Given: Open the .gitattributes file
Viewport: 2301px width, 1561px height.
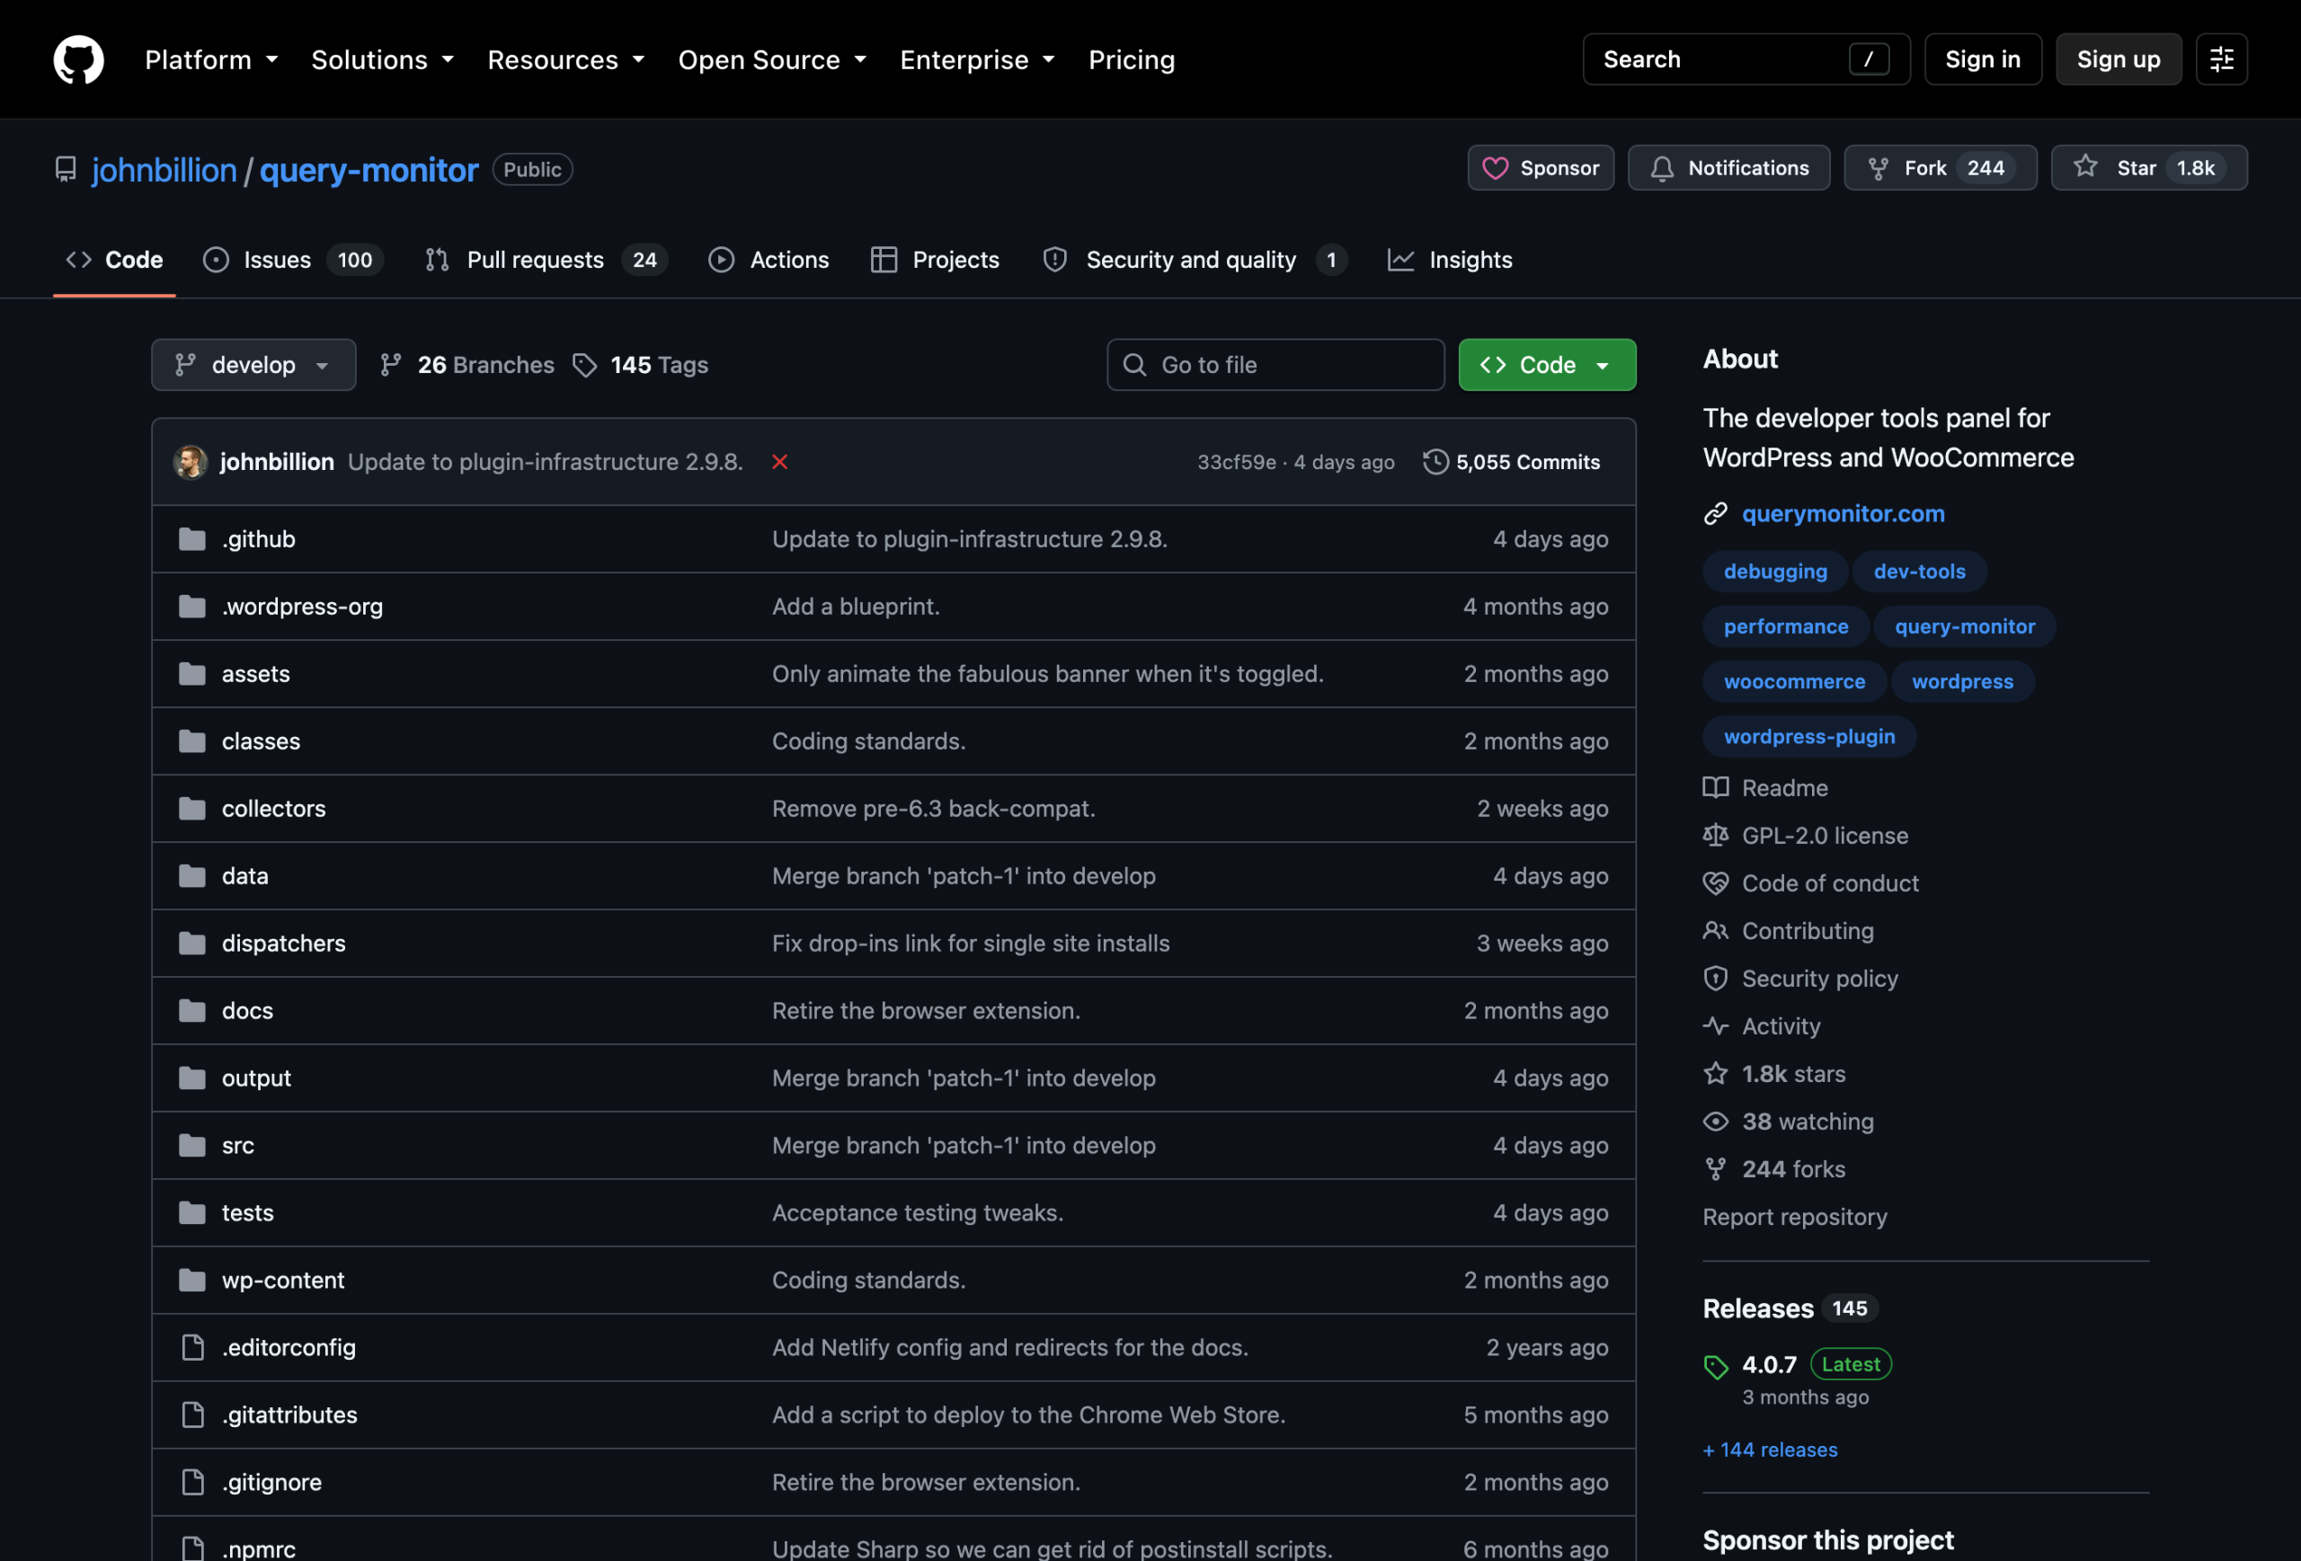Looking at the screenshot, I should coord(289,1415).
